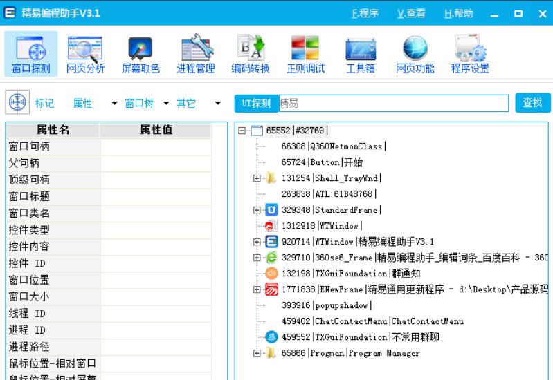The image size is (553, 380).
Task: Select tree row 393916 popupshadow
Action: point(326,305)
